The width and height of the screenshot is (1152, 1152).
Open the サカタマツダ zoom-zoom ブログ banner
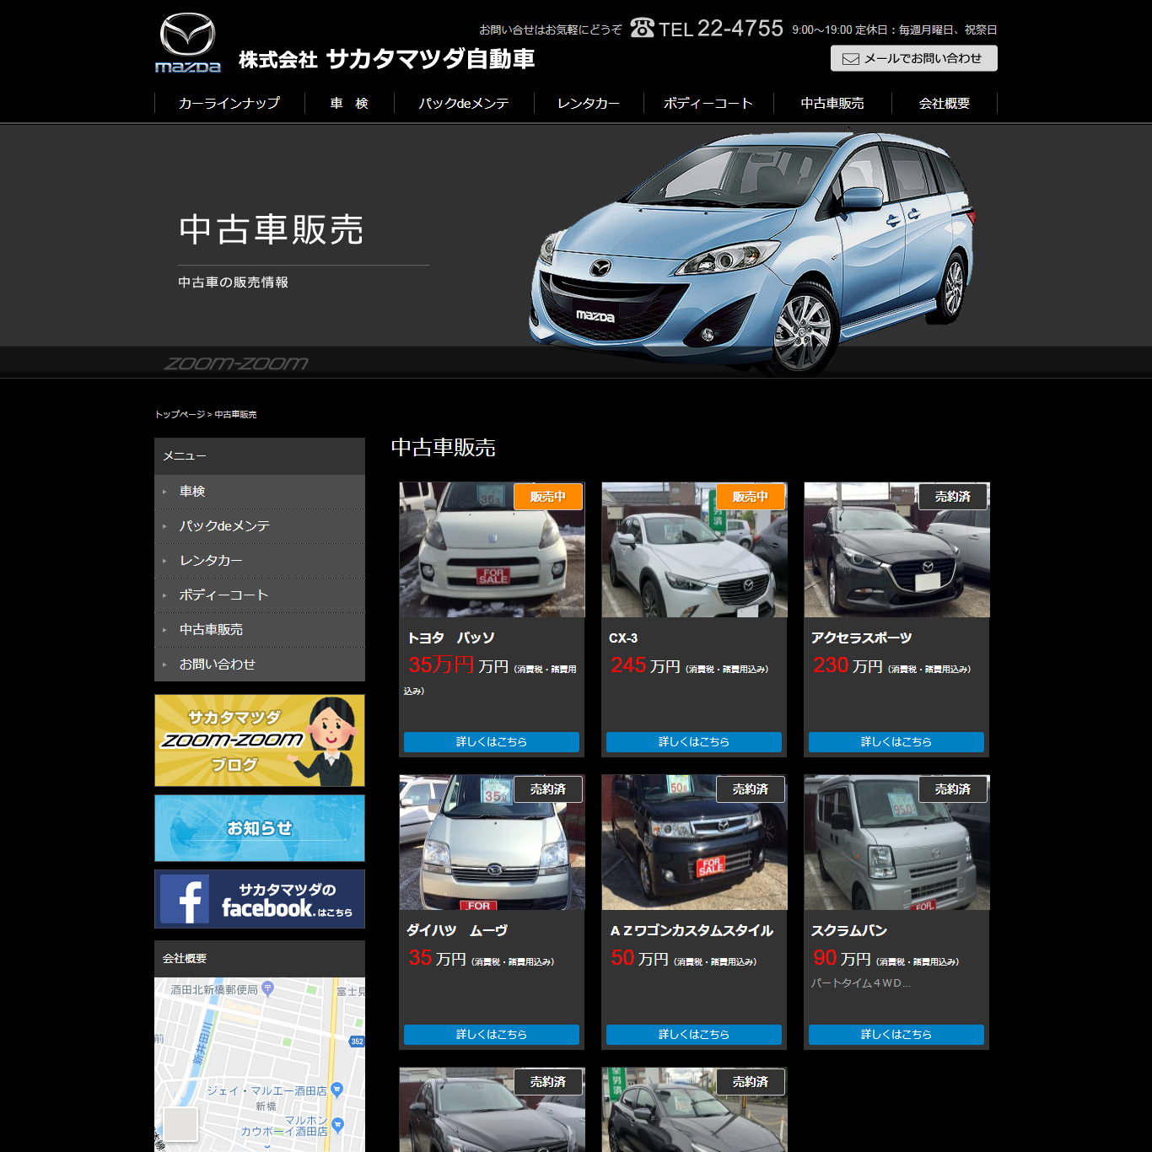260,740
